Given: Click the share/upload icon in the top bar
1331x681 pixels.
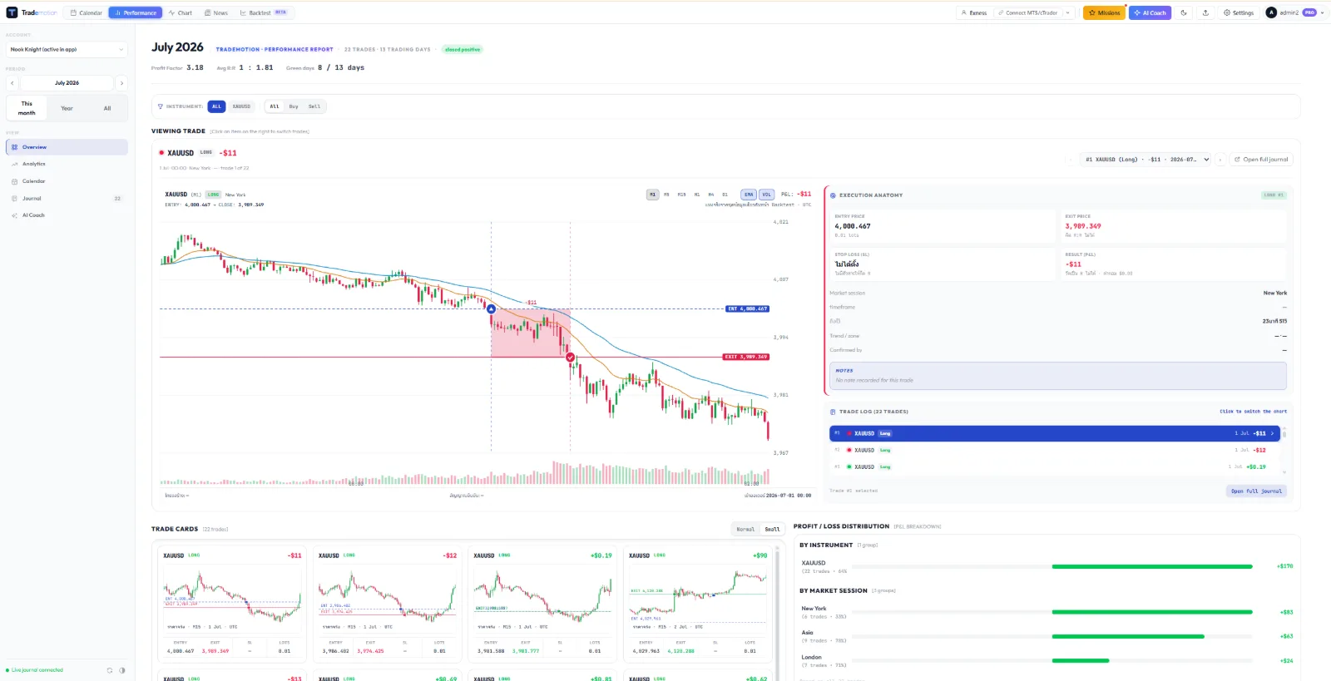Looking at the screenshot, I should click(1205, 12).
